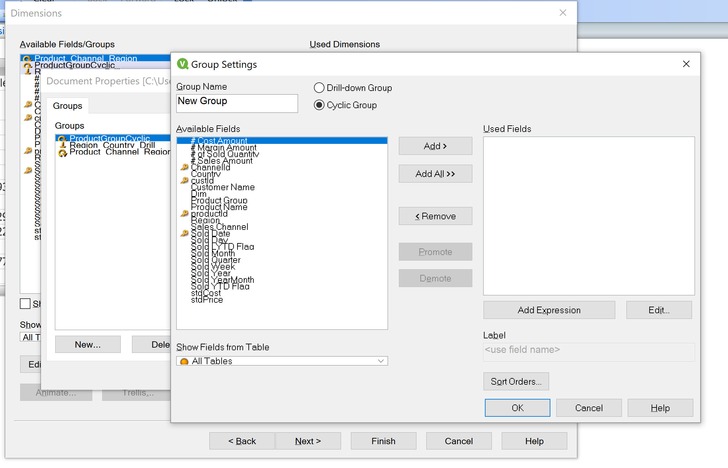728x468 pixels.
Task: Click the key icon beside ChannelId field
Action: point(184,167)
